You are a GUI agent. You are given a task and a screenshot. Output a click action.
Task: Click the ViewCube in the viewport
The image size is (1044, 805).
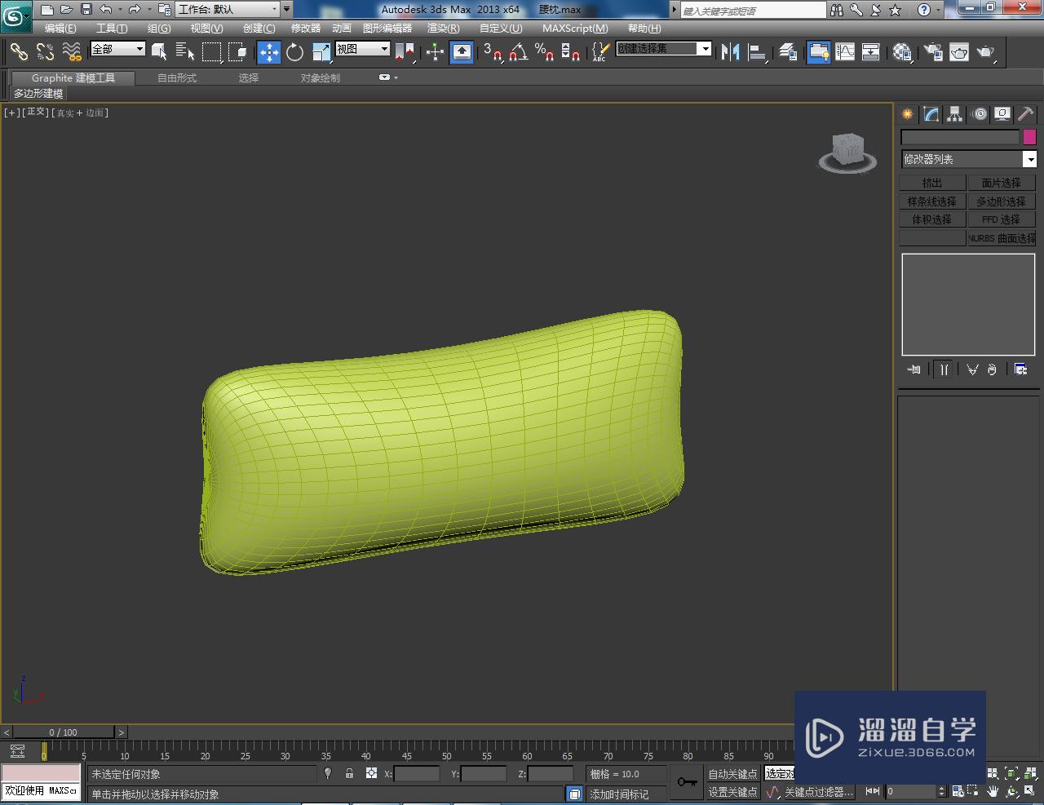coord(847,152)
